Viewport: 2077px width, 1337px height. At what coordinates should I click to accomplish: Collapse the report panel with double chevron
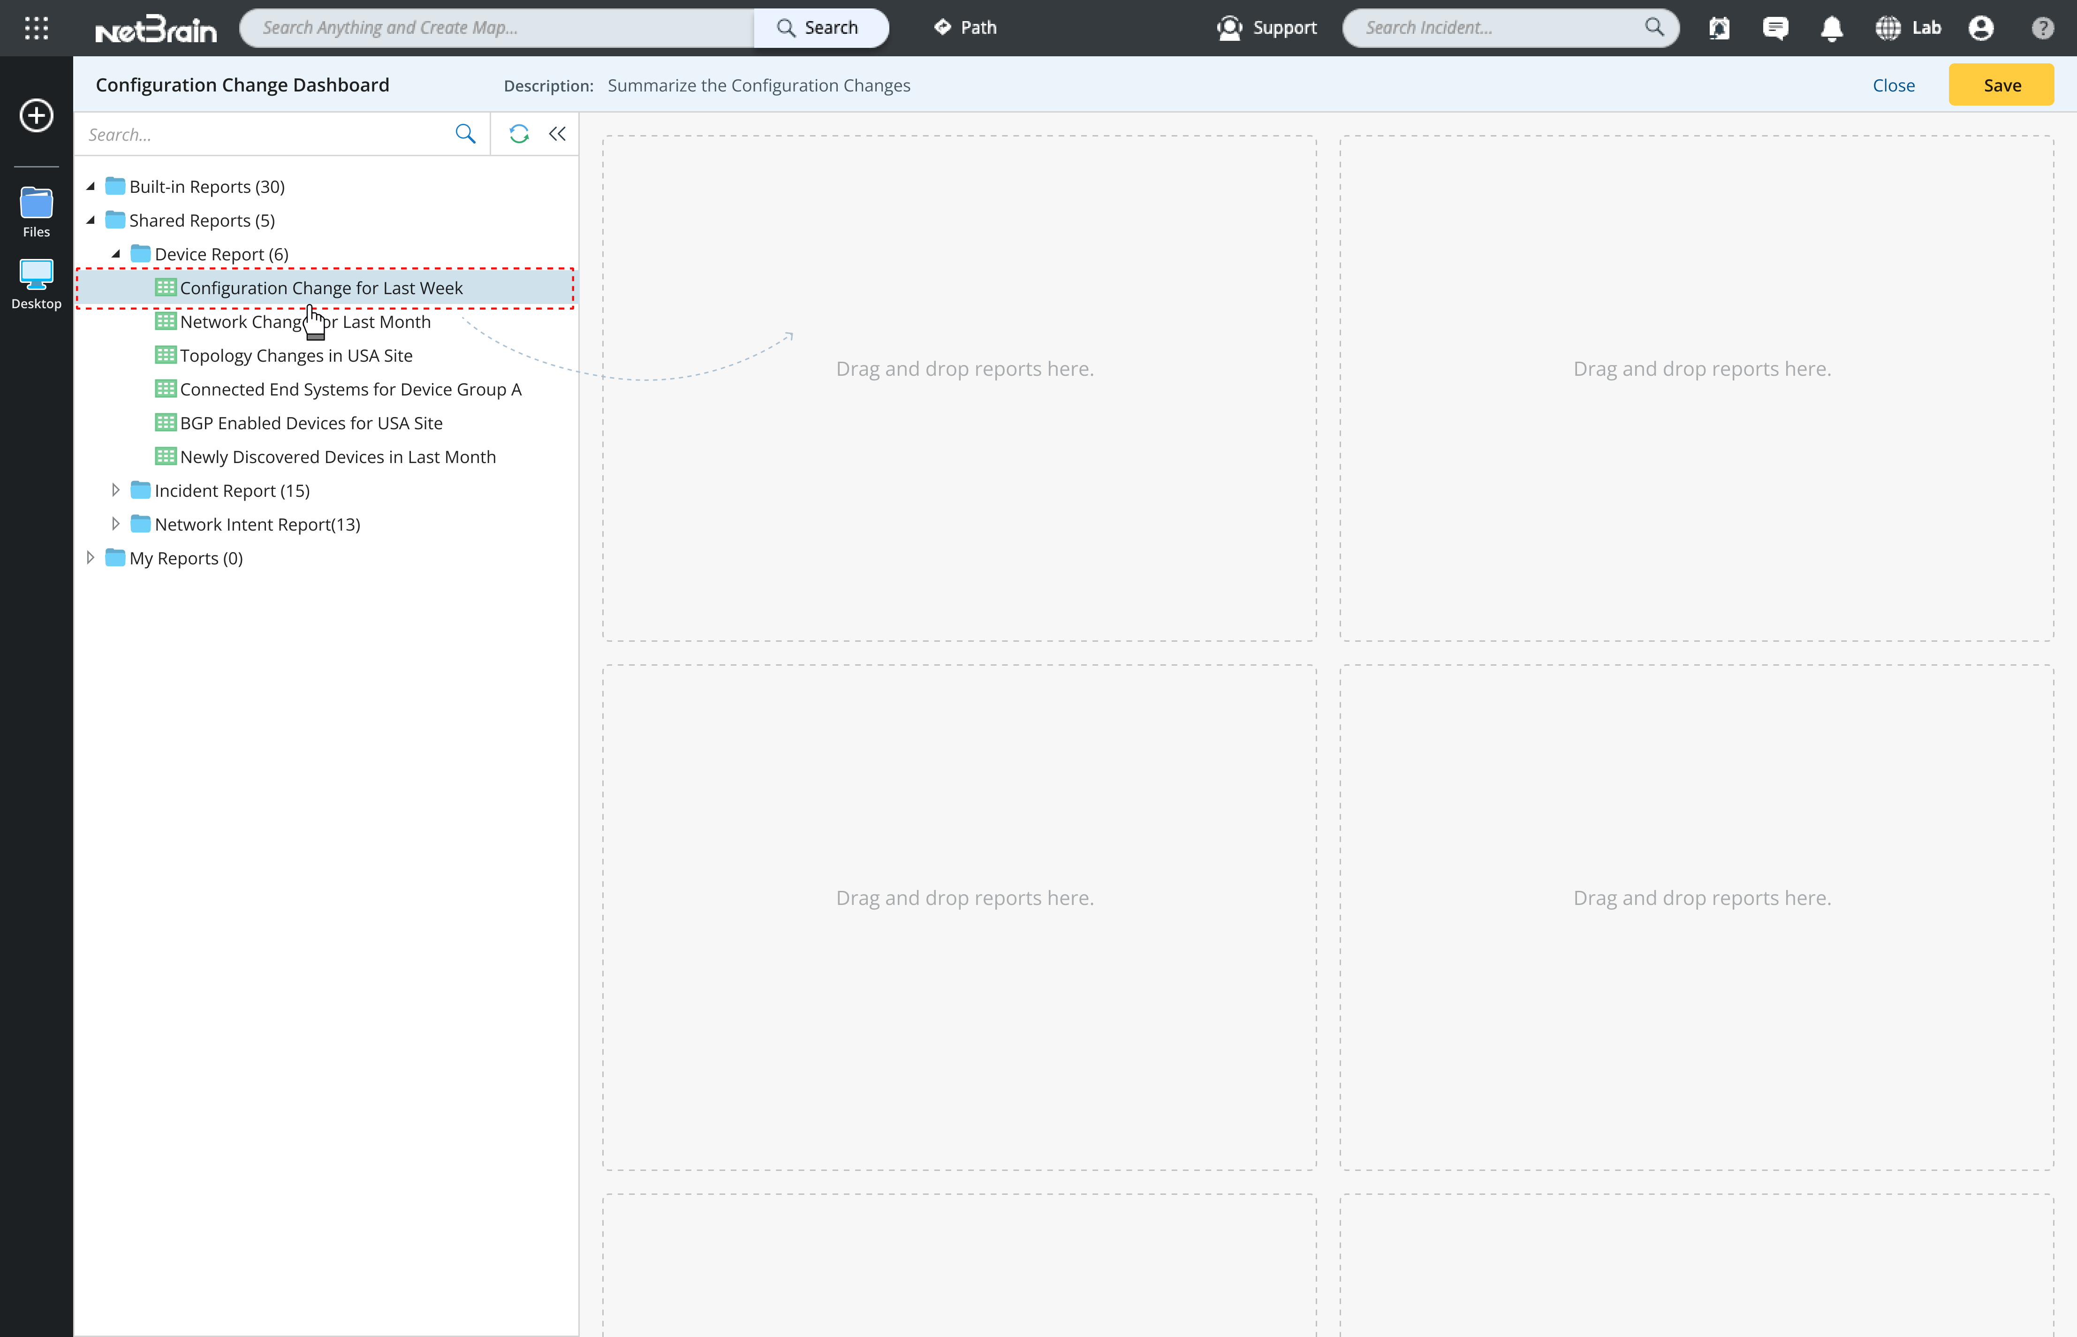(557, 134)
